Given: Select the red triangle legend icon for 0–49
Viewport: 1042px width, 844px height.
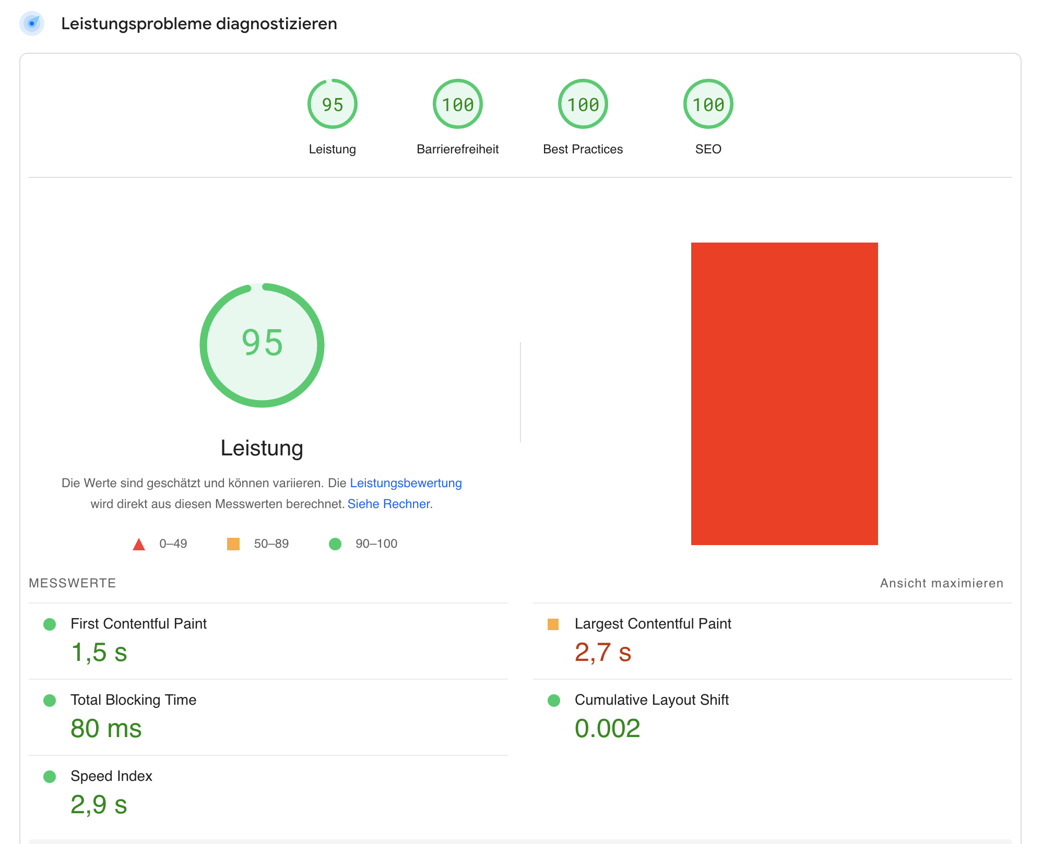Looking at the screenshot, I should coord(139,544).
